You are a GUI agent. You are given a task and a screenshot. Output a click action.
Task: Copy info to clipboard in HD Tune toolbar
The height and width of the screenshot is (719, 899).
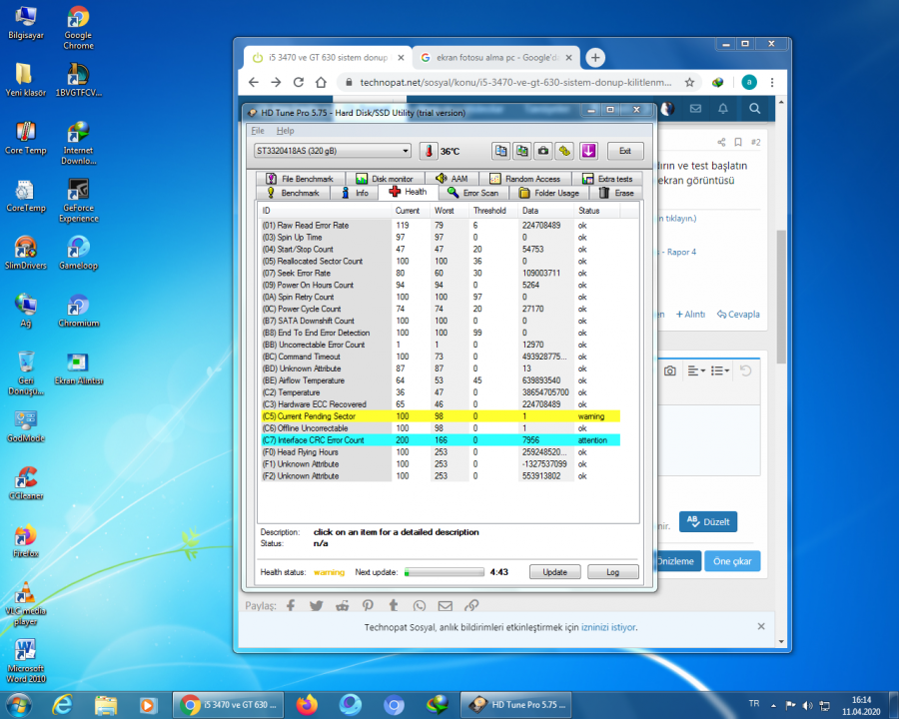pyautogui.click(x=500, y=151)
